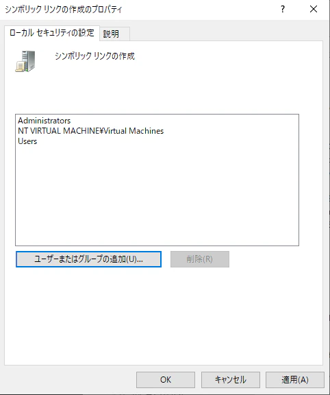Screen dimensions: 330x395
Task: Open help with the question mark icon
Action: (283, 10)
